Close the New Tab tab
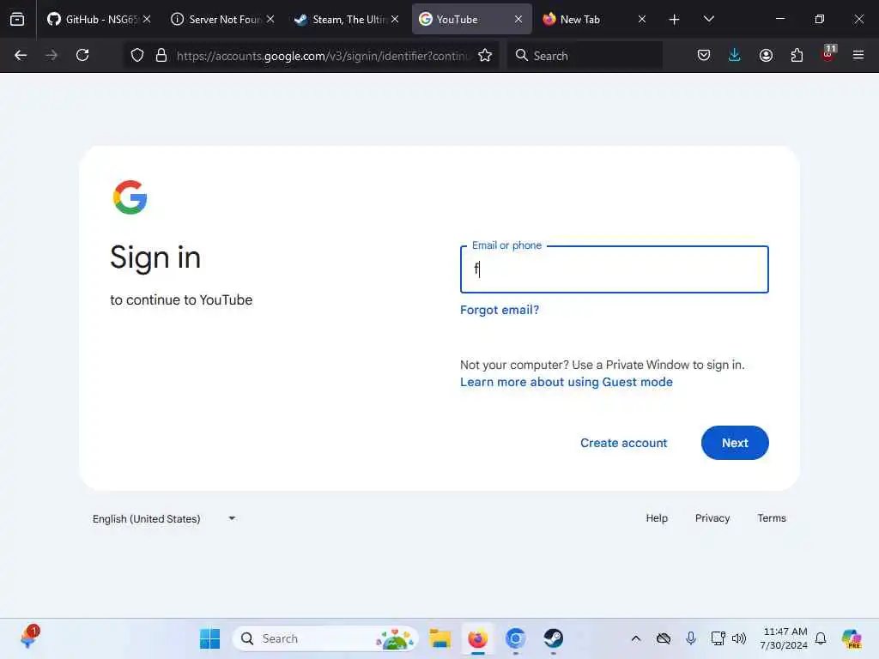Image resolution: width=879 pixels, height=659 pixels. click(x=642, y=19)
